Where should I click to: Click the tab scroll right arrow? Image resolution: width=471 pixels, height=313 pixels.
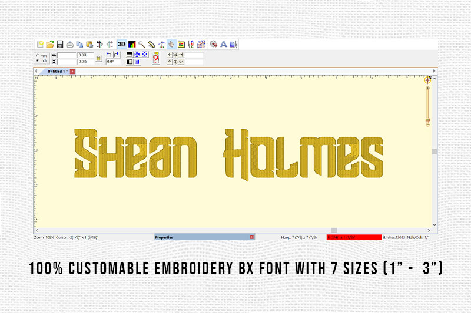pos(434,71)
